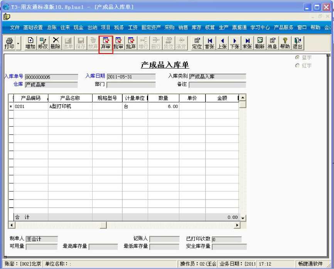Open the 库存 menu
The height and width of the screenshot is (269, 334).
(x=196, y=27)
